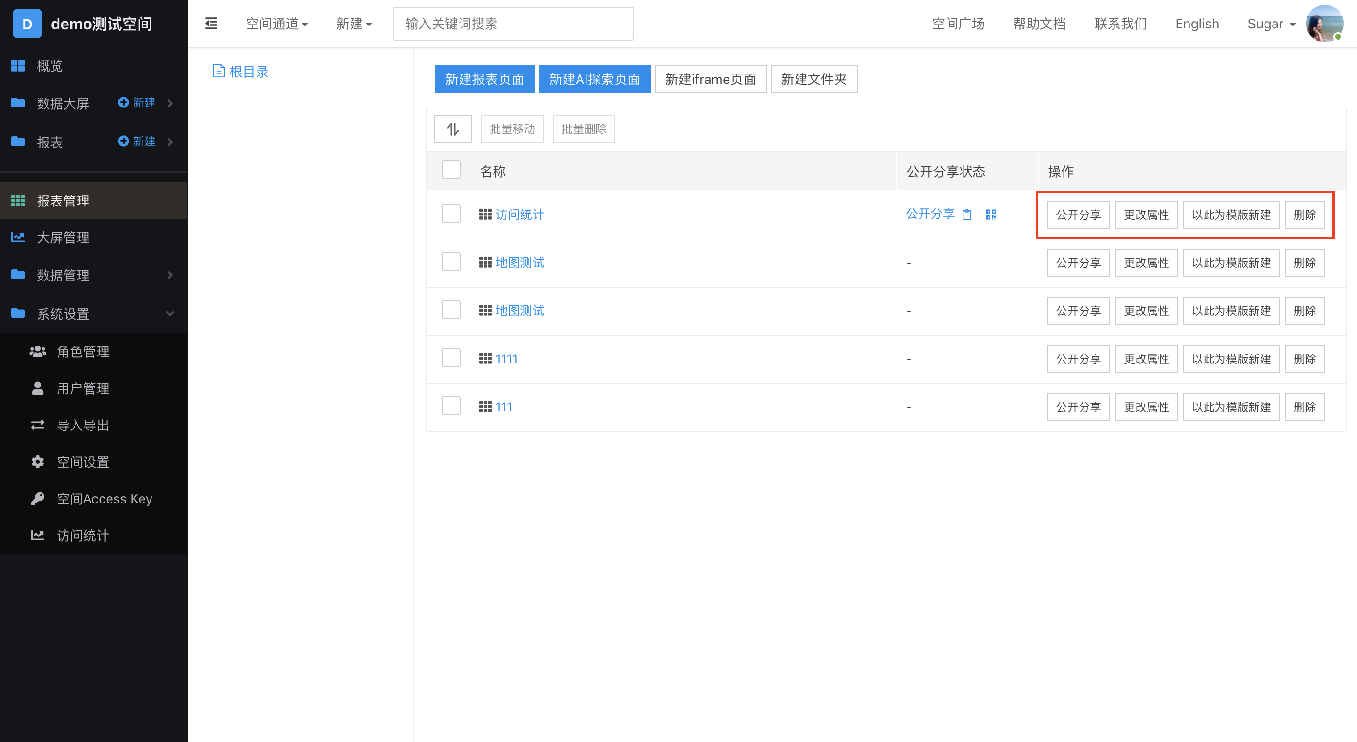The image size is (1357, 742).
Task: Click the 新建报表页面 button
Action: click(x=485, y=79)
